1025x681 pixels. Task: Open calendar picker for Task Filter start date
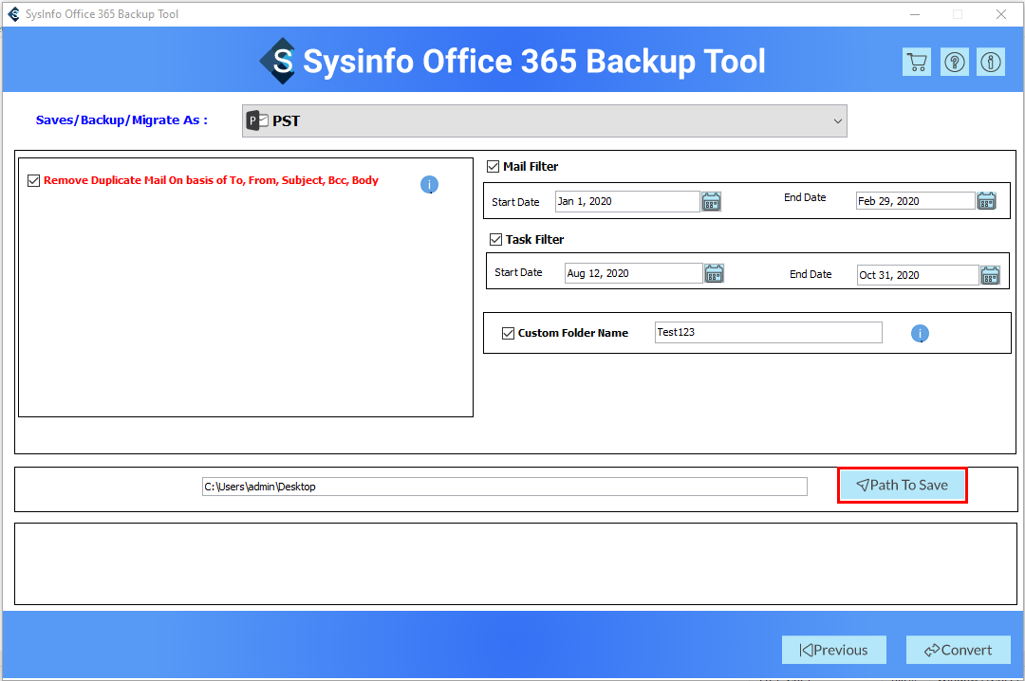(x=714, y=273)
